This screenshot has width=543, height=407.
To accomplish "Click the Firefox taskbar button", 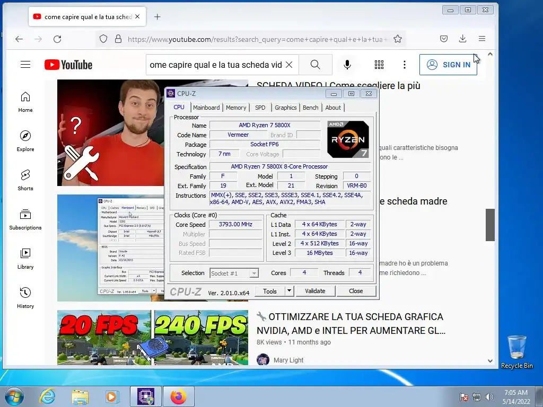I will click(x=178, y=396).
